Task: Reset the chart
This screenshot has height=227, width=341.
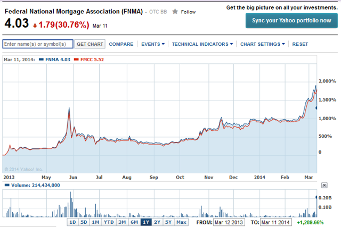Action: (300, 44)
